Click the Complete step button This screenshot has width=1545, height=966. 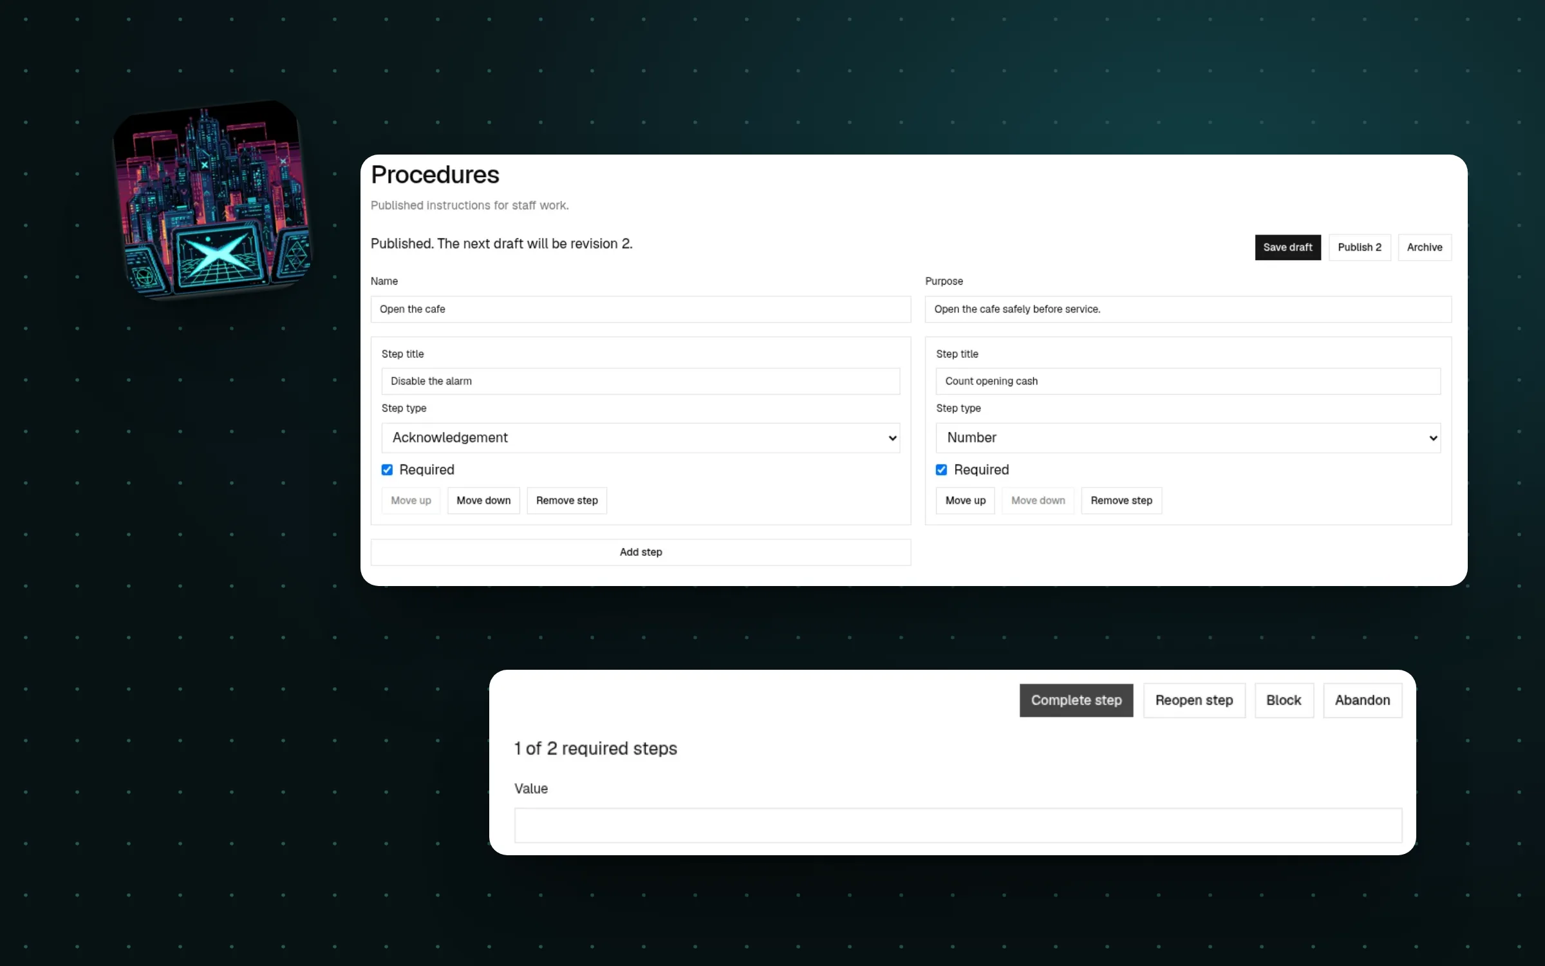pos(1076,700)
